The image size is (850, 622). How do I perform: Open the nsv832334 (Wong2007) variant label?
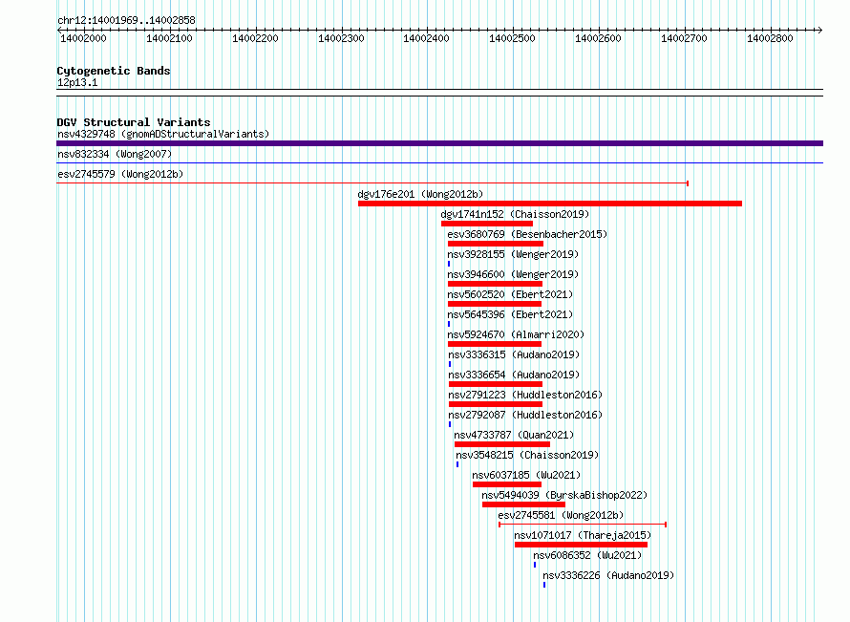coord(115,154)
